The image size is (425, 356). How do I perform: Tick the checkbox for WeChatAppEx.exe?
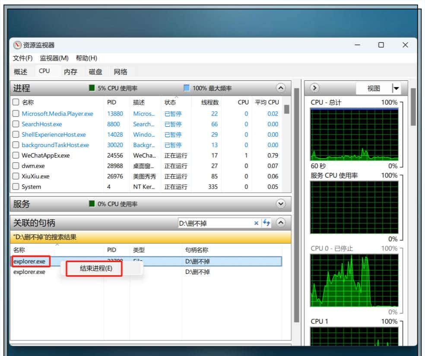(16, 155)
